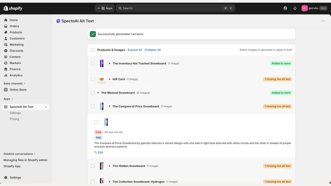Image resolution: width=331 pixels, height=186 pixels.
Task: Click the Apps back button in top bar
Action: click(105, 8)
